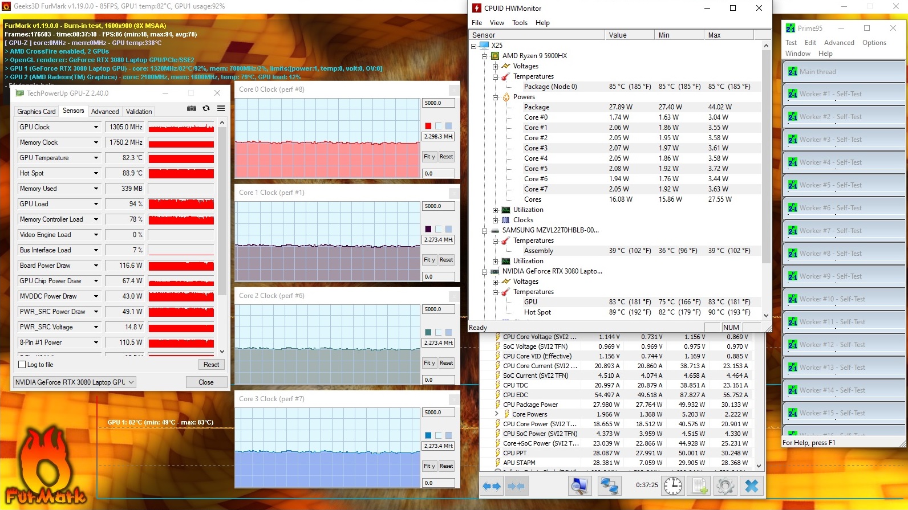Click the Powers flame icon under AMD Ryzen
Image resolution: width=908 pixels, height=510 pixels.
point(506,97)
